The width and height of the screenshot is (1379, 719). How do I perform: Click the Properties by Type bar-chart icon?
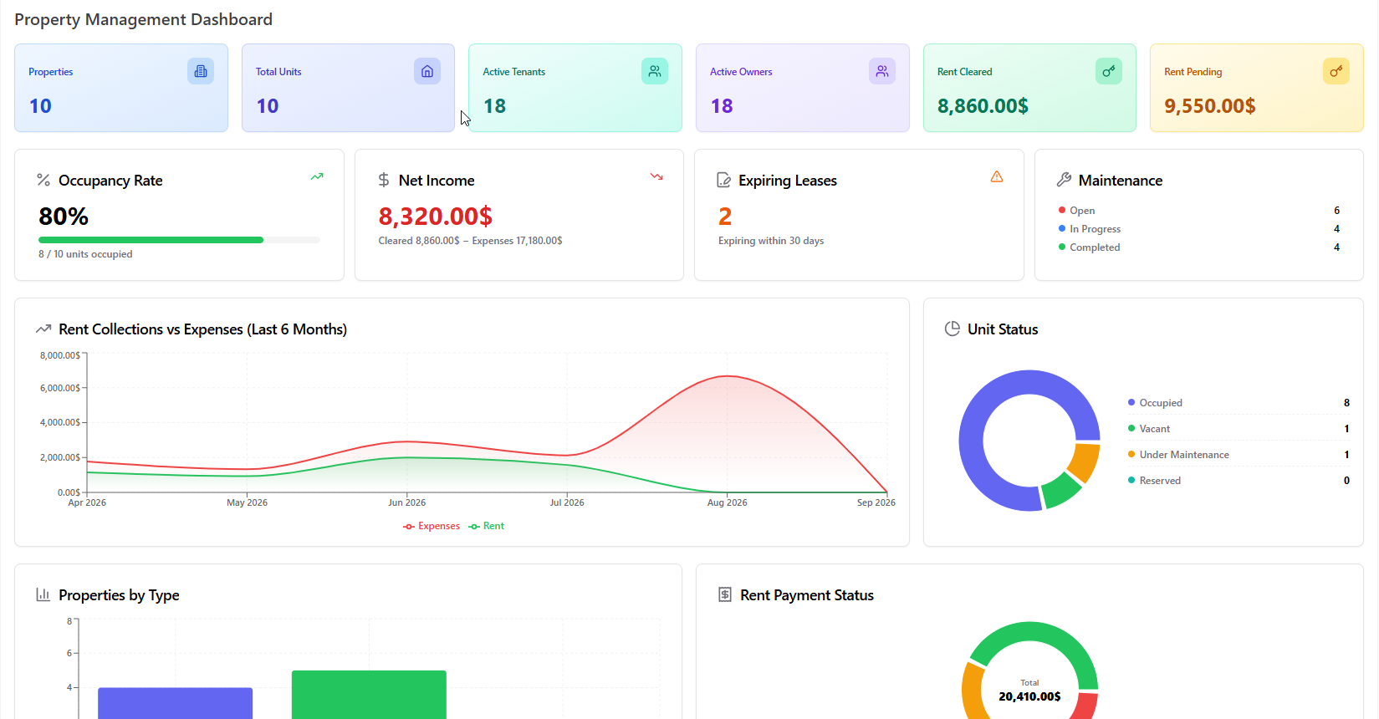click(x=43, y=594)
